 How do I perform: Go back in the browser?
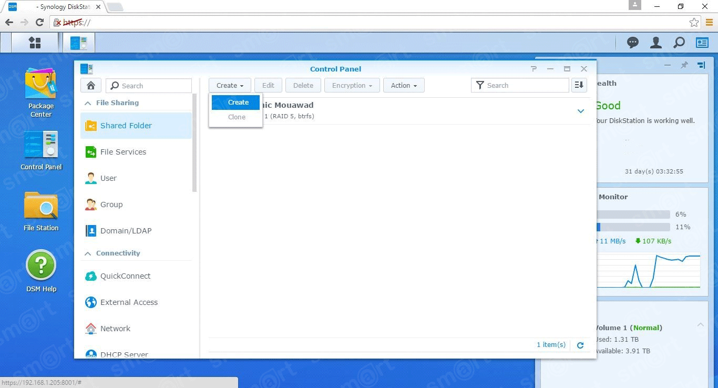9,23
